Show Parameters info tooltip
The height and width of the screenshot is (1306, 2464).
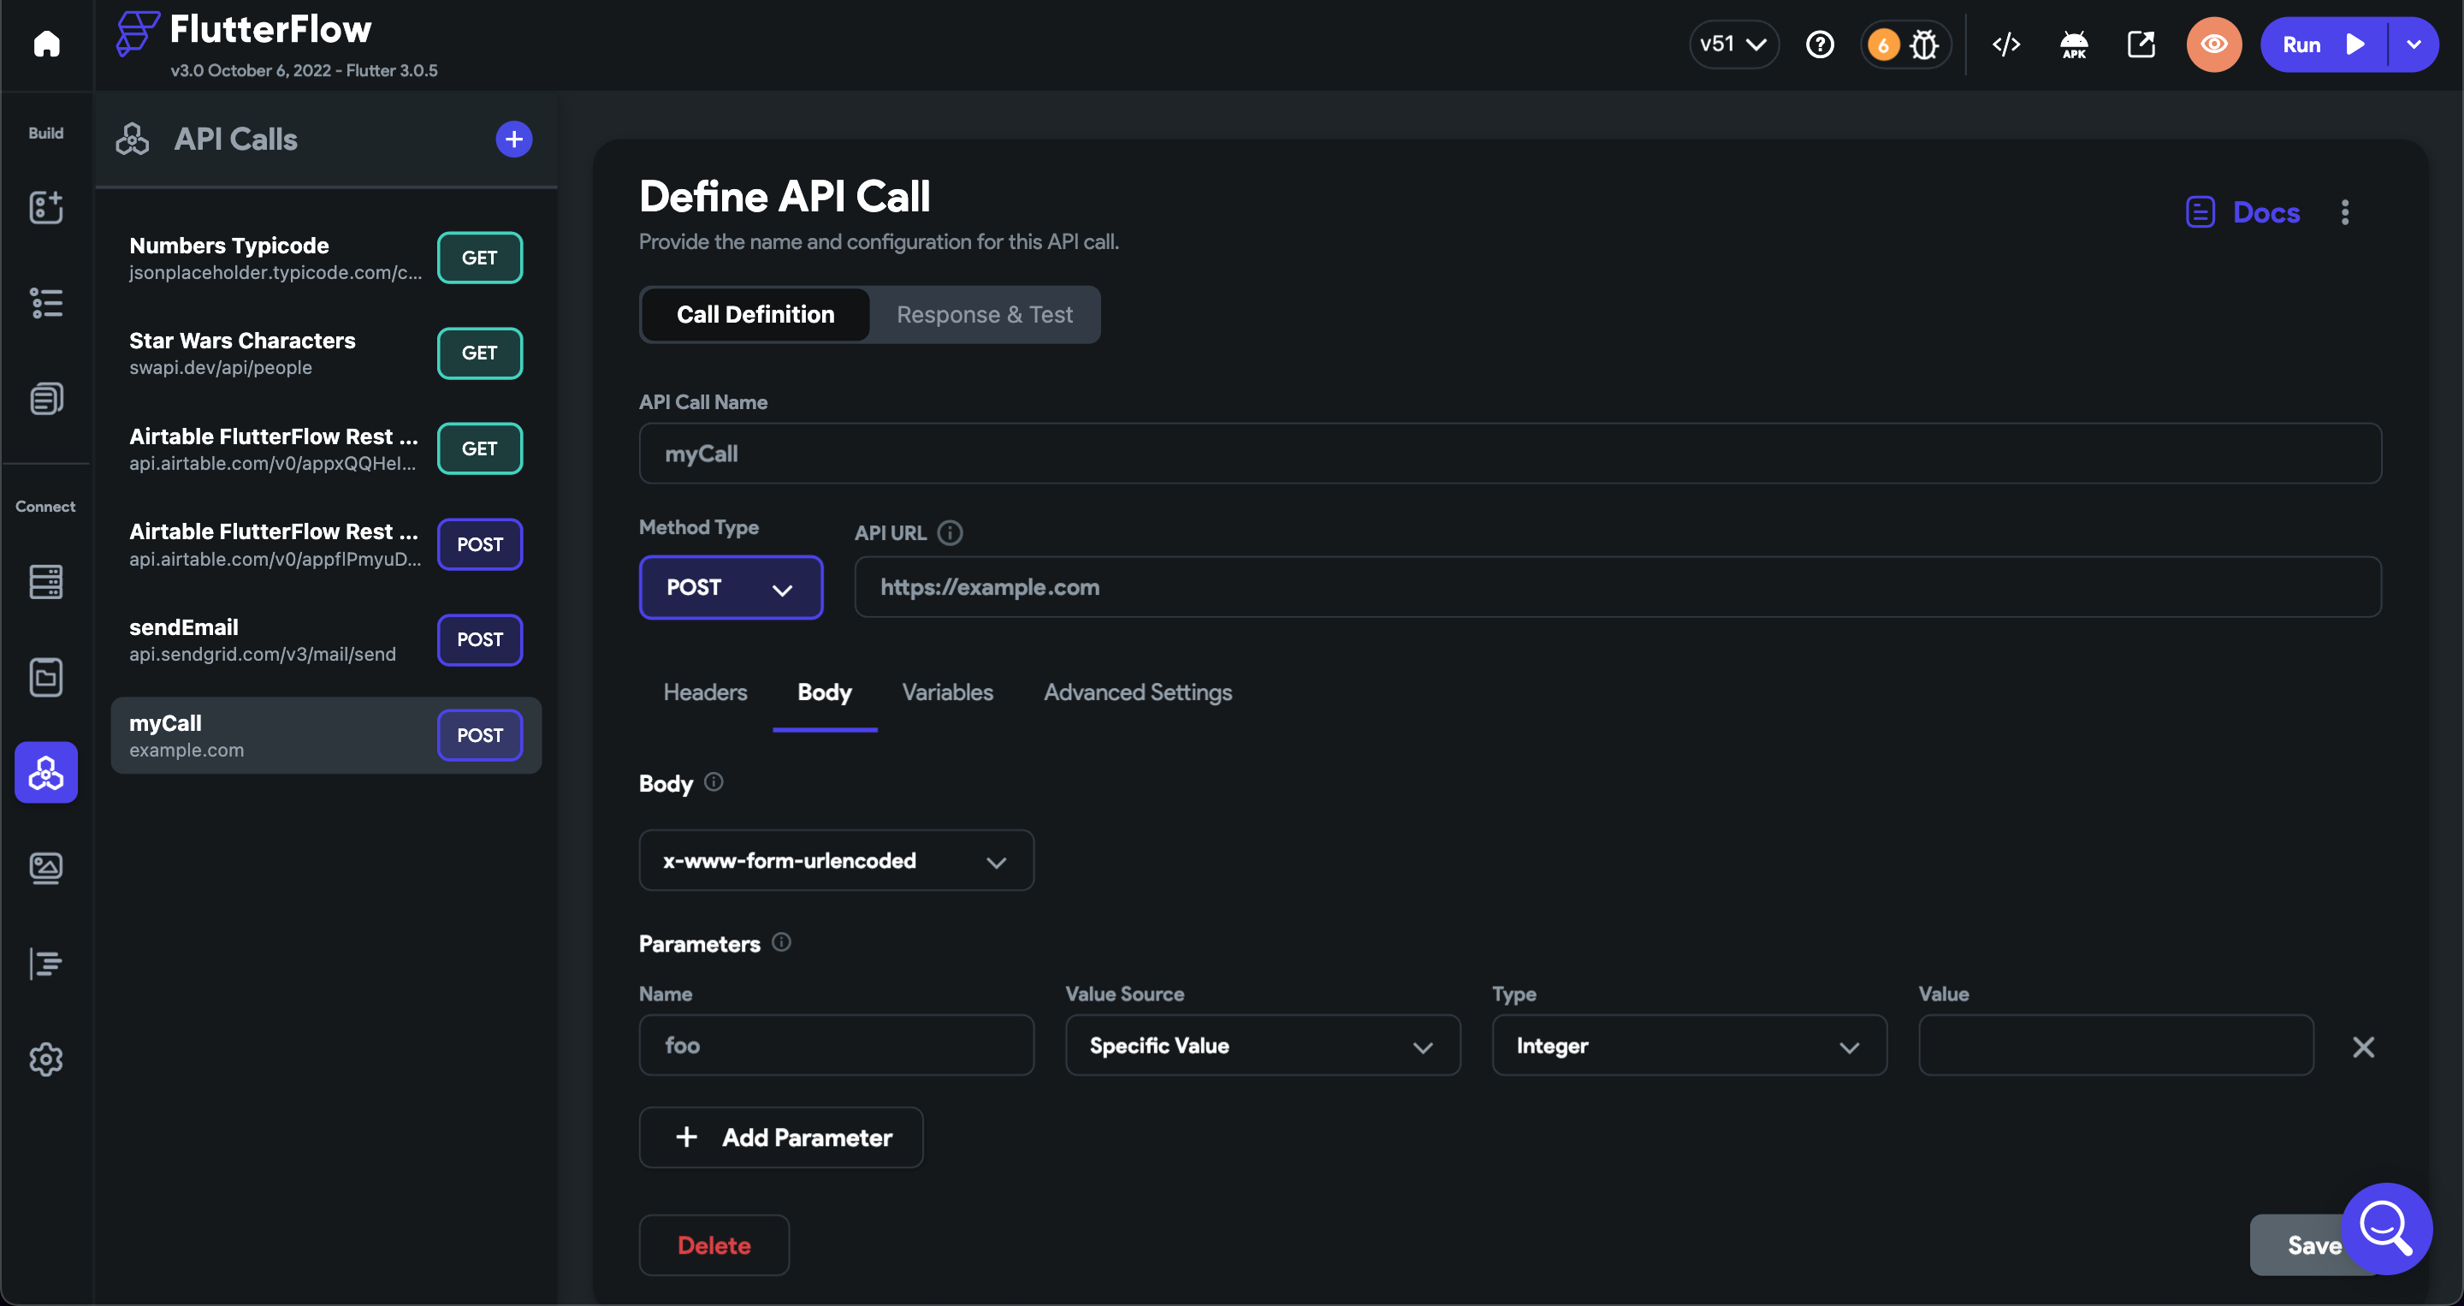coord(781,942)
